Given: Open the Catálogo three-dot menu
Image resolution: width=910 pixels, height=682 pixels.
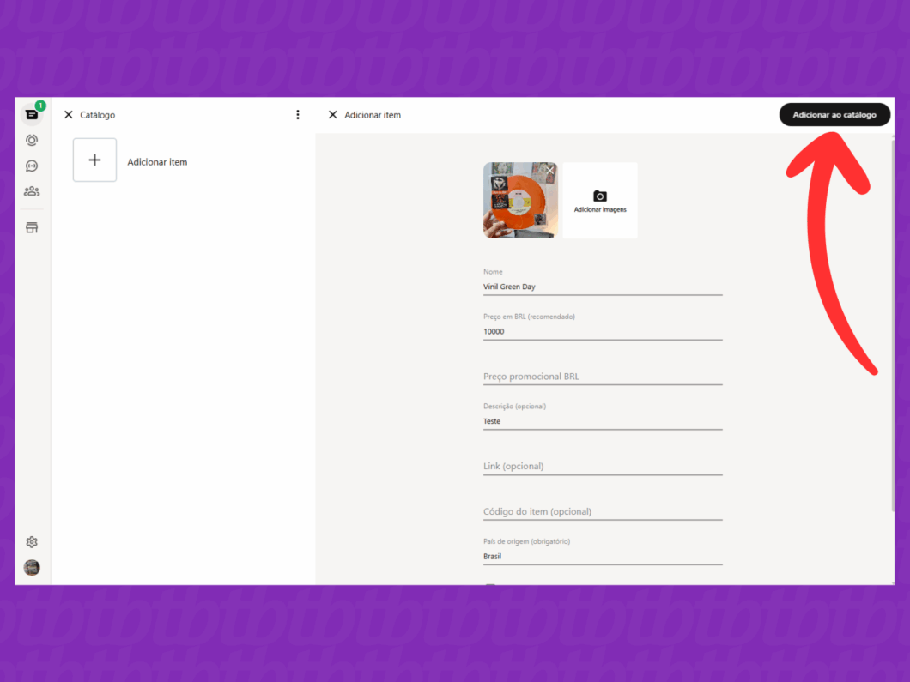Looking at the screenshot, I should tap(298, 115).
